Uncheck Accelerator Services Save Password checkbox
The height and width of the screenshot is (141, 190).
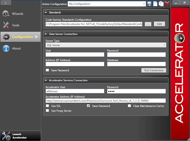(88, 106)
